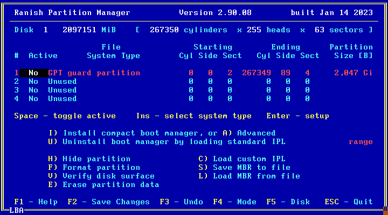Choose the Unused type on row 3
The height and width of the screenshot is (215, 388).
click(62, 90)
